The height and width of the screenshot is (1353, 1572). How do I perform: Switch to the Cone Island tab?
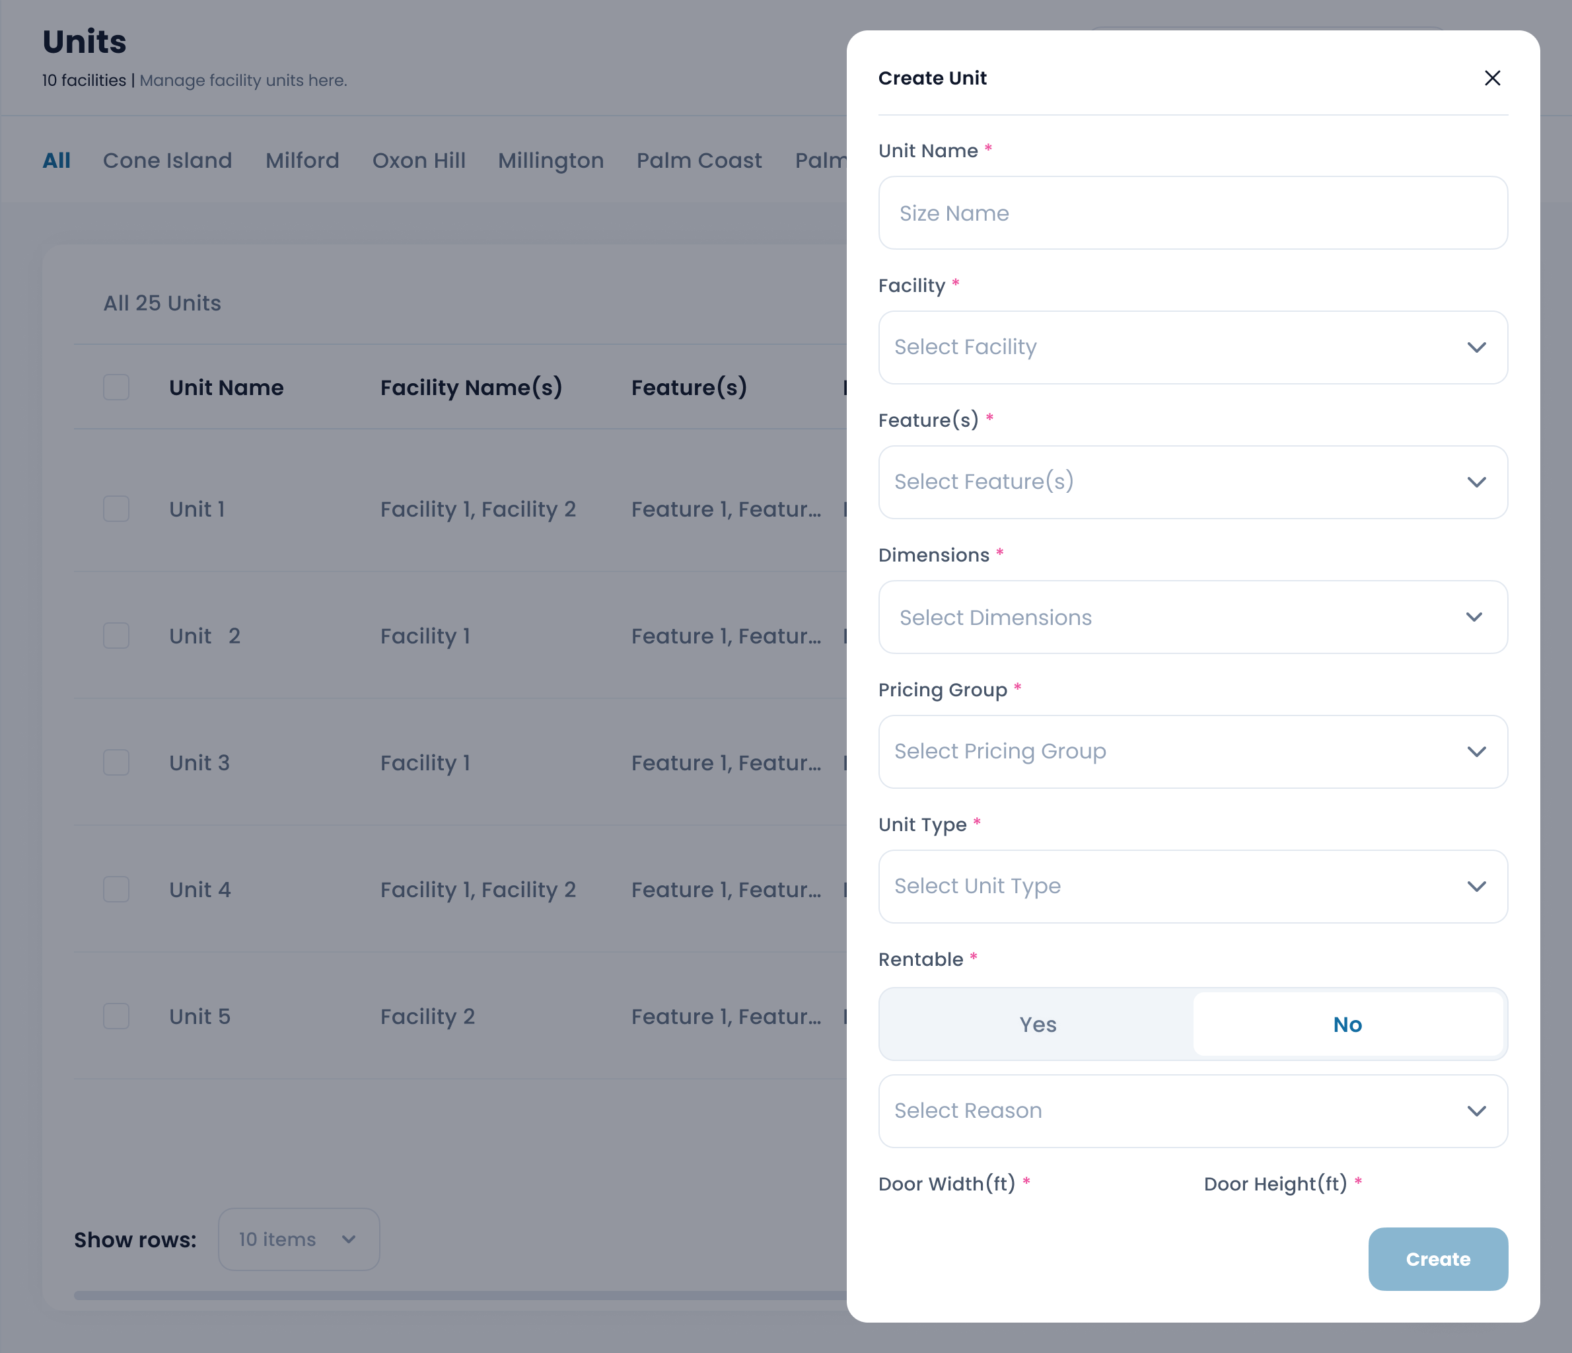tap(167, 160)
